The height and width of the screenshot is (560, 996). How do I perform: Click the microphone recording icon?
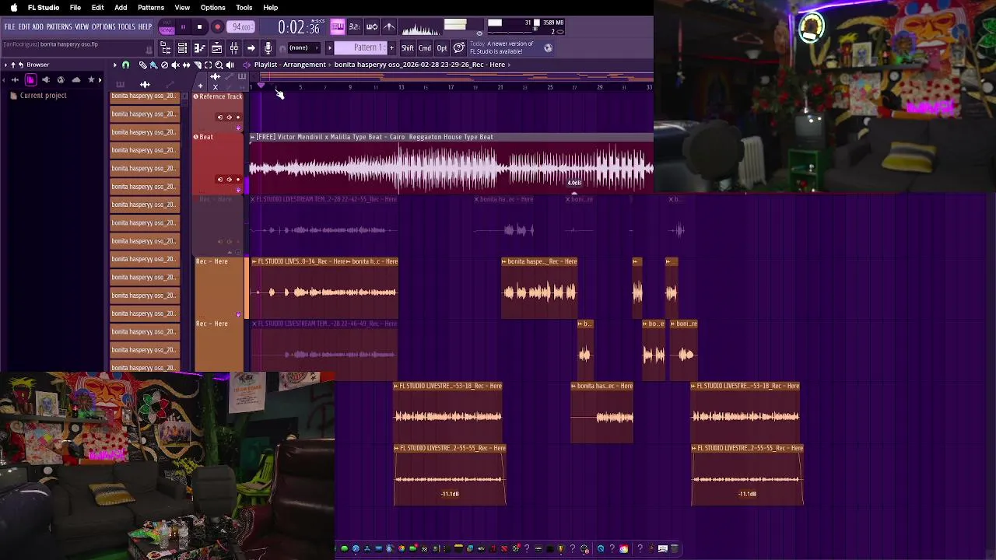point(268,48)
